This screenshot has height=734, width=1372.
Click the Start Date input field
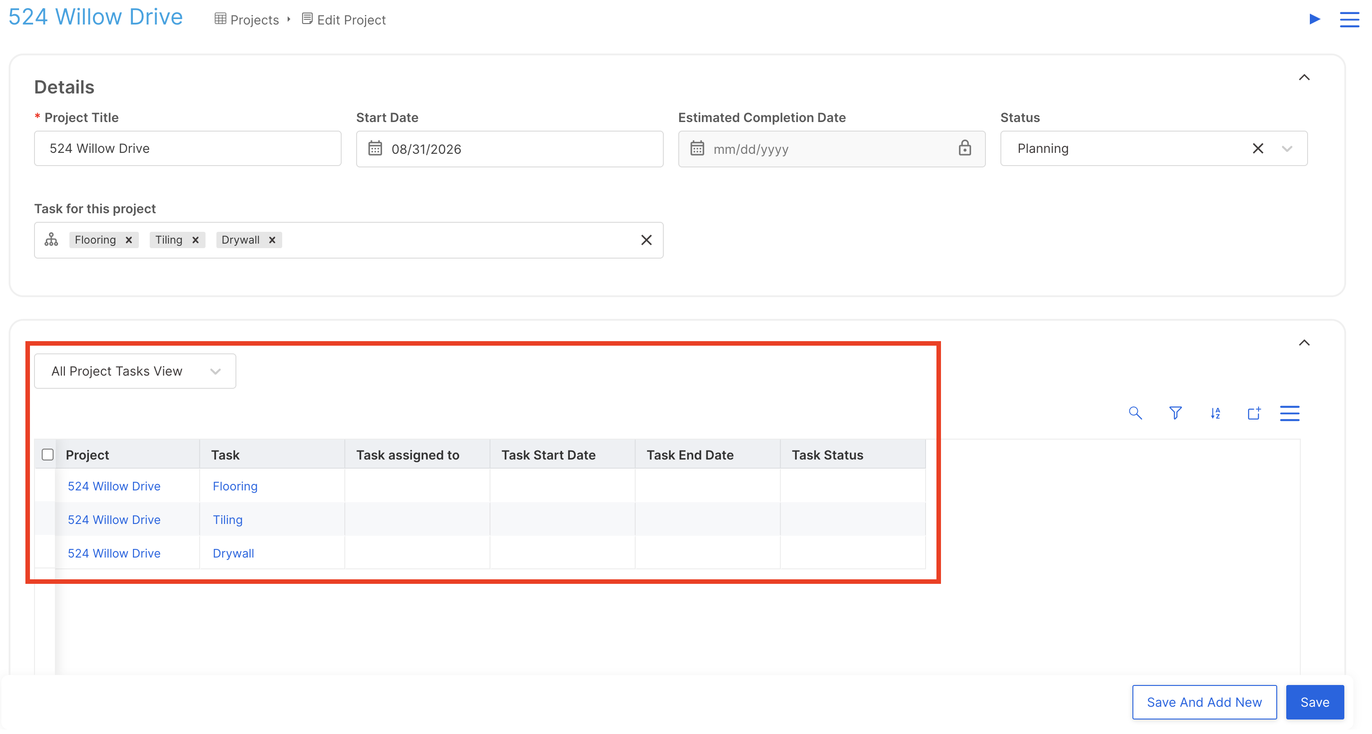509,149
